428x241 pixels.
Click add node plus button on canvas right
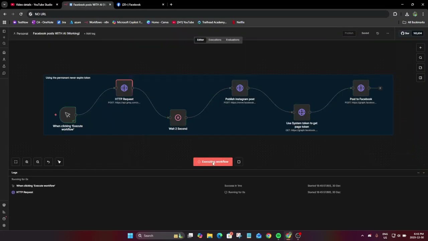click(x=420, y=48)
